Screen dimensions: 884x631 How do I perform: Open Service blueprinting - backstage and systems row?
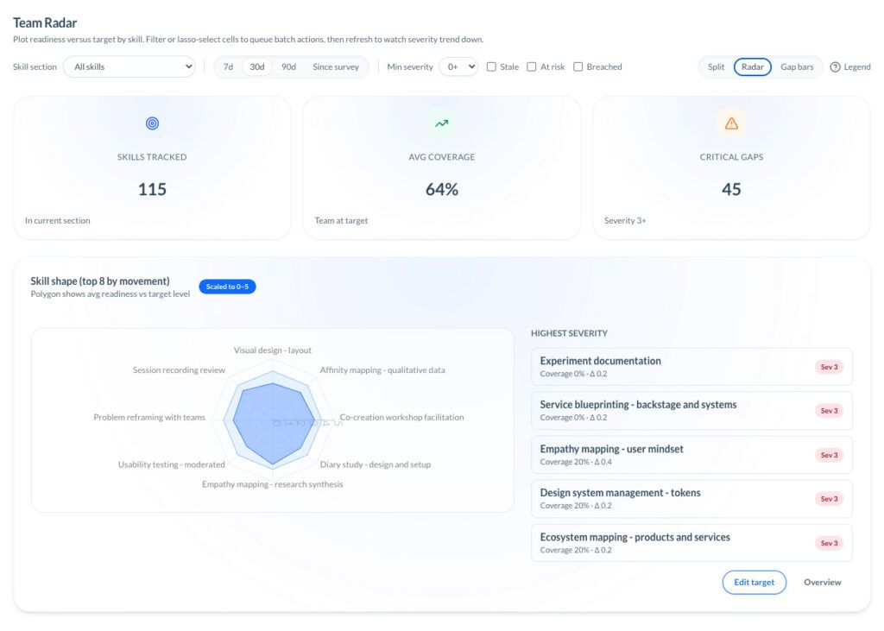(691, 411)
